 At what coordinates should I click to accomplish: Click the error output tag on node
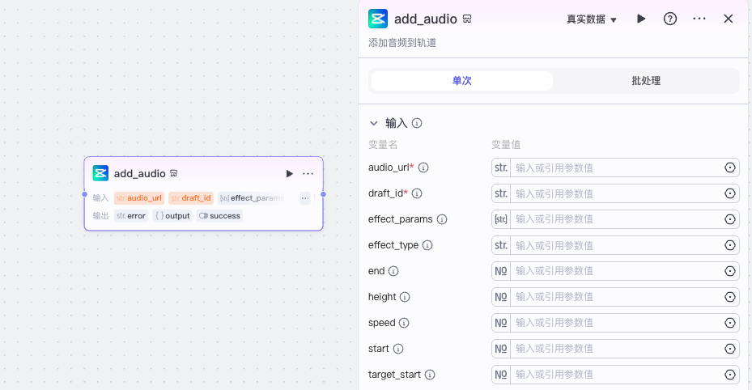click(x=131, y=215)
